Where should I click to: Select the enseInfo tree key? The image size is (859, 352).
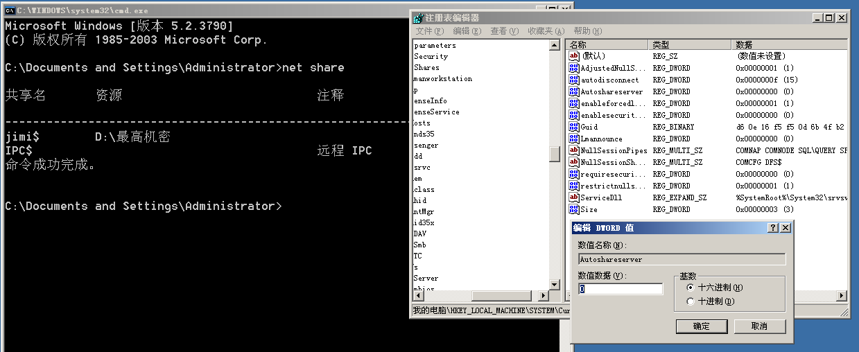coord(430,100)
